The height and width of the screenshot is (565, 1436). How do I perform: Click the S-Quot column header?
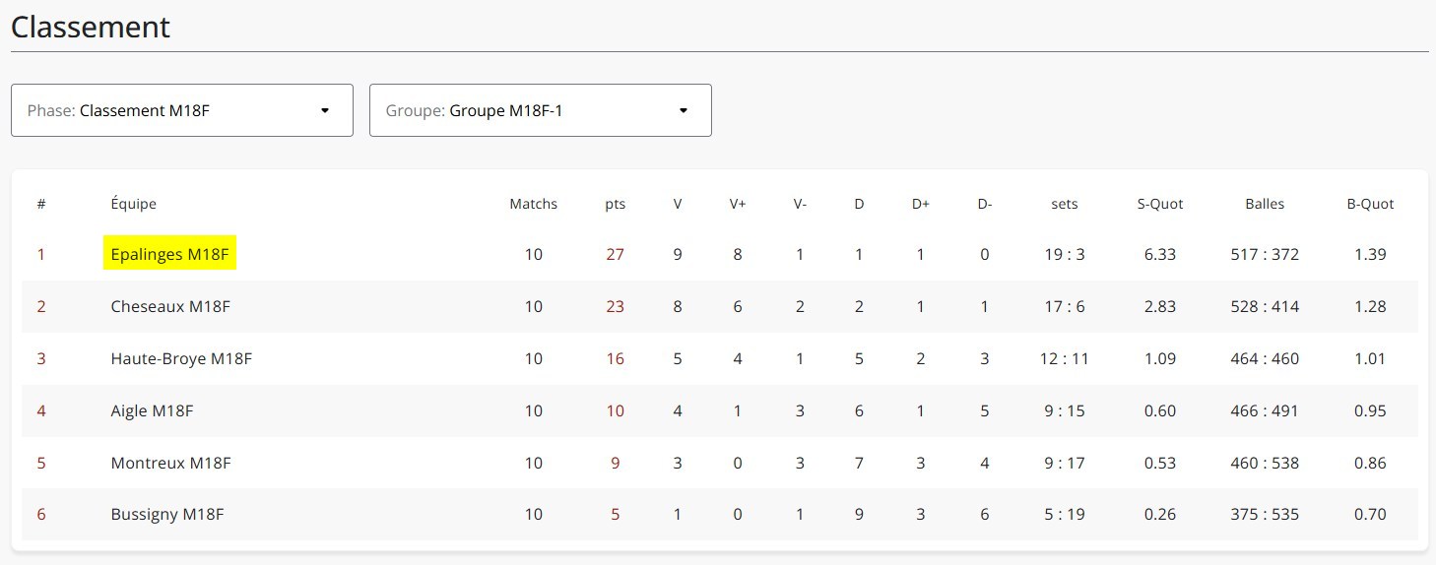(x=1160, y=204)
